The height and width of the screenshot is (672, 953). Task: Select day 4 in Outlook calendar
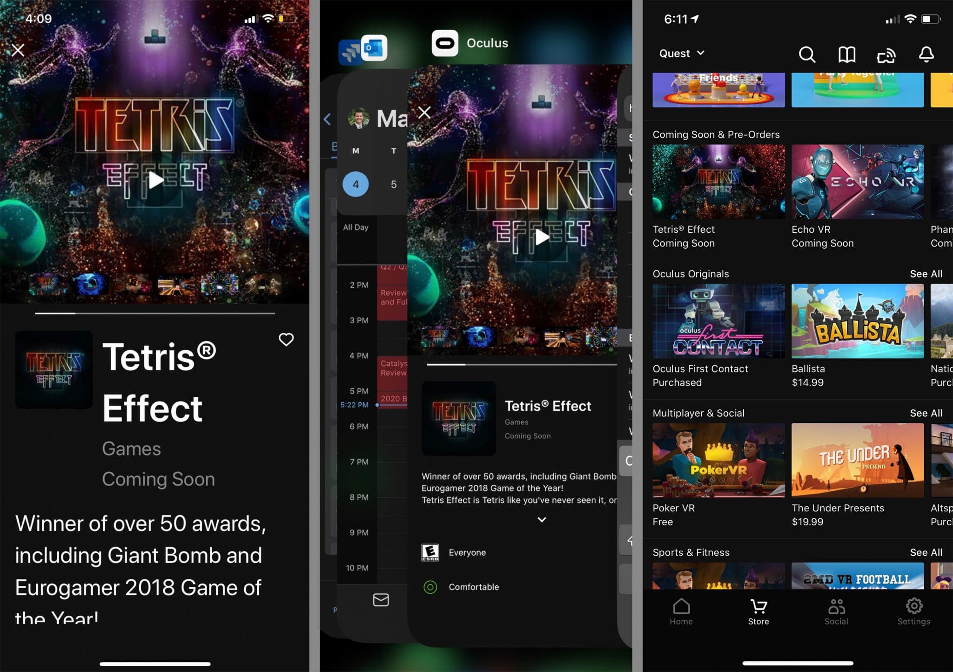(356, 184)
